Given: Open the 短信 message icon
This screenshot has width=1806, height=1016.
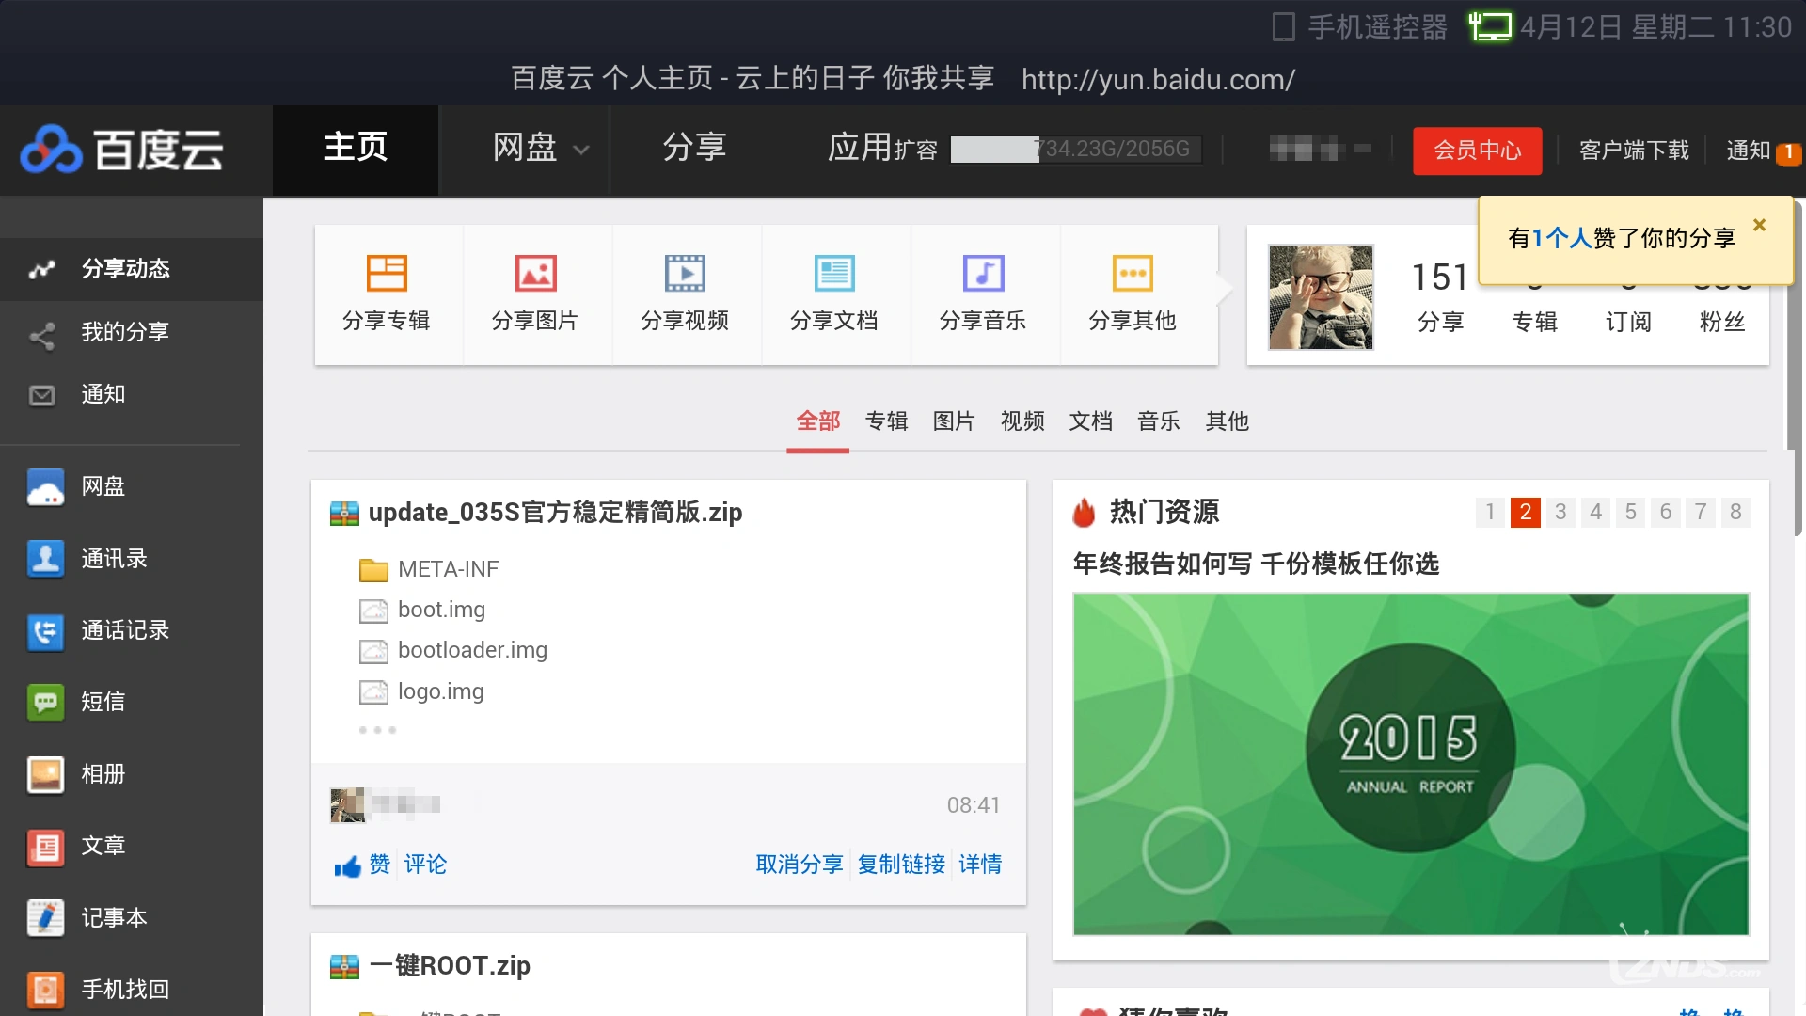Looking at the screenshot, I should point(45,703).
